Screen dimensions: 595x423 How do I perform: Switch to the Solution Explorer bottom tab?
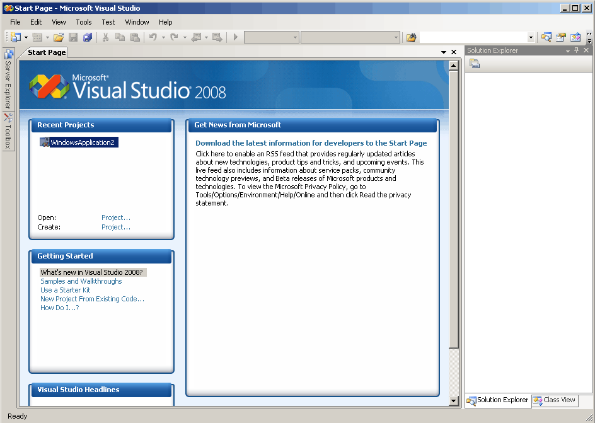click(498, 400)
